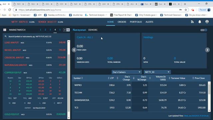Sort table by Turnover Value column
Viewport: 213px width, 120px height.
click(x=177, y=78)
